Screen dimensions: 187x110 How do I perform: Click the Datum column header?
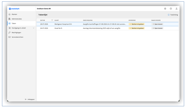(x=43, y=20)
